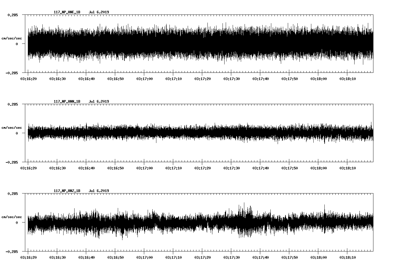Click the 03:16:50 time label under HNE plot
The height and width of the screenshot is (268, 394).
tap(115, 79)
